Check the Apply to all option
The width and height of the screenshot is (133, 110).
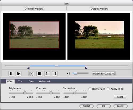[108, 89]
